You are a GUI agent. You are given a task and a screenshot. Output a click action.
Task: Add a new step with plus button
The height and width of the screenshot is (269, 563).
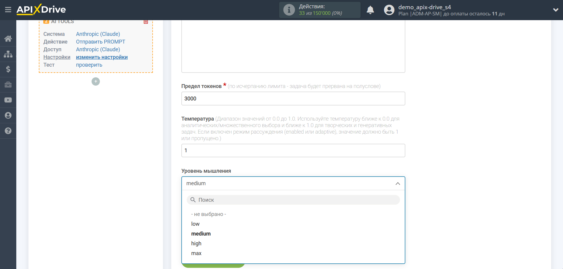pyautogui.click(x=96, y=81)
